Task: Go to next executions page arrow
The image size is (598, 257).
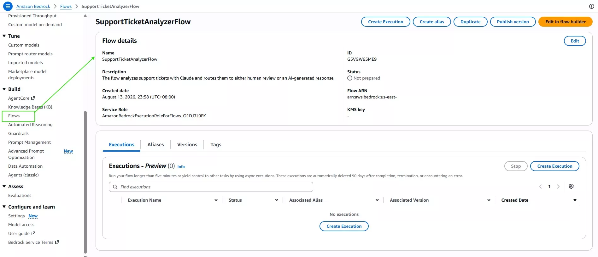Action: point(558,187)
